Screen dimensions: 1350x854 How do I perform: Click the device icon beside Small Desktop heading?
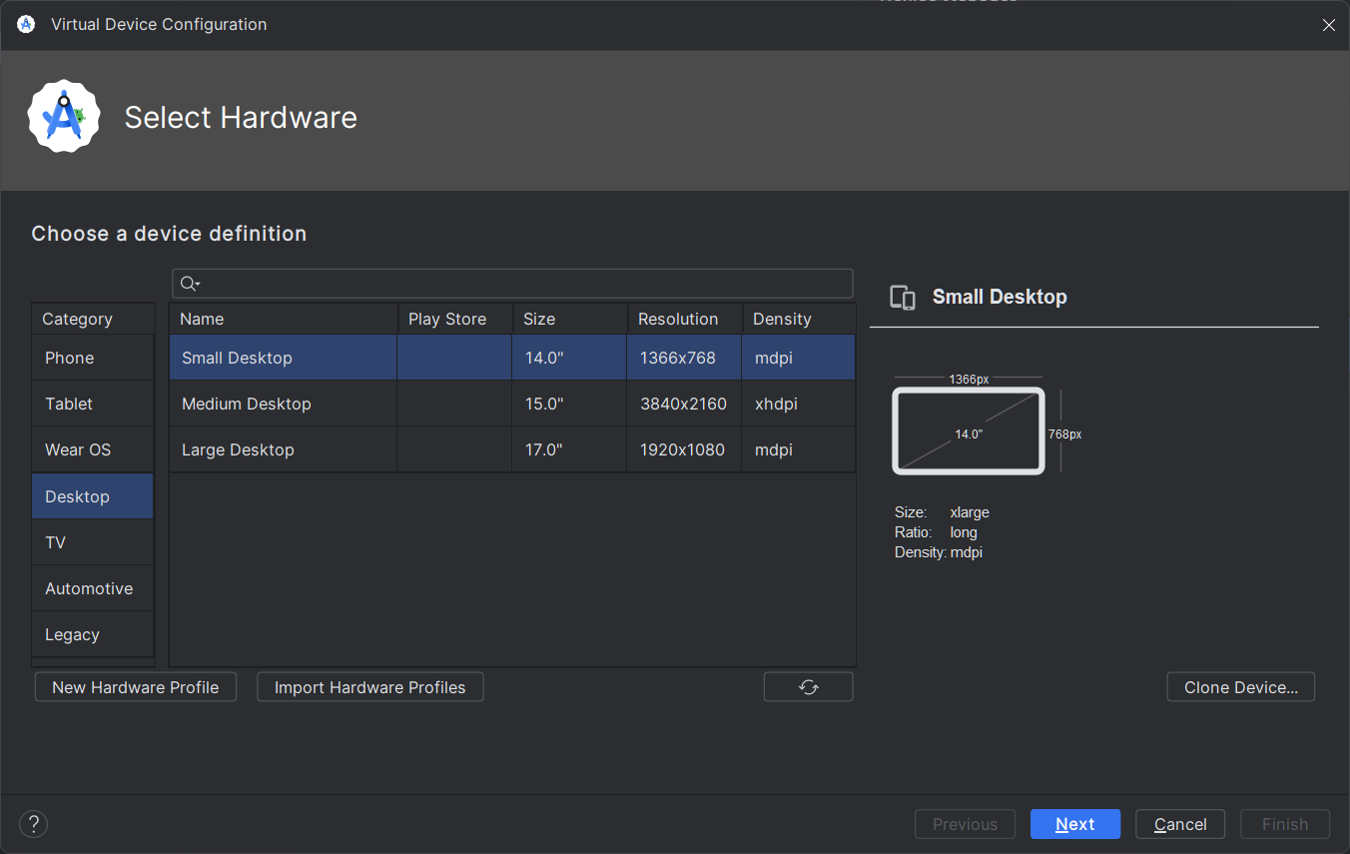click(x=903, y=298)
